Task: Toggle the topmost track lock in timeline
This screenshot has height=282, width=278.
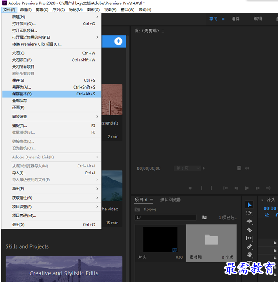Action: tap(275, 243)
